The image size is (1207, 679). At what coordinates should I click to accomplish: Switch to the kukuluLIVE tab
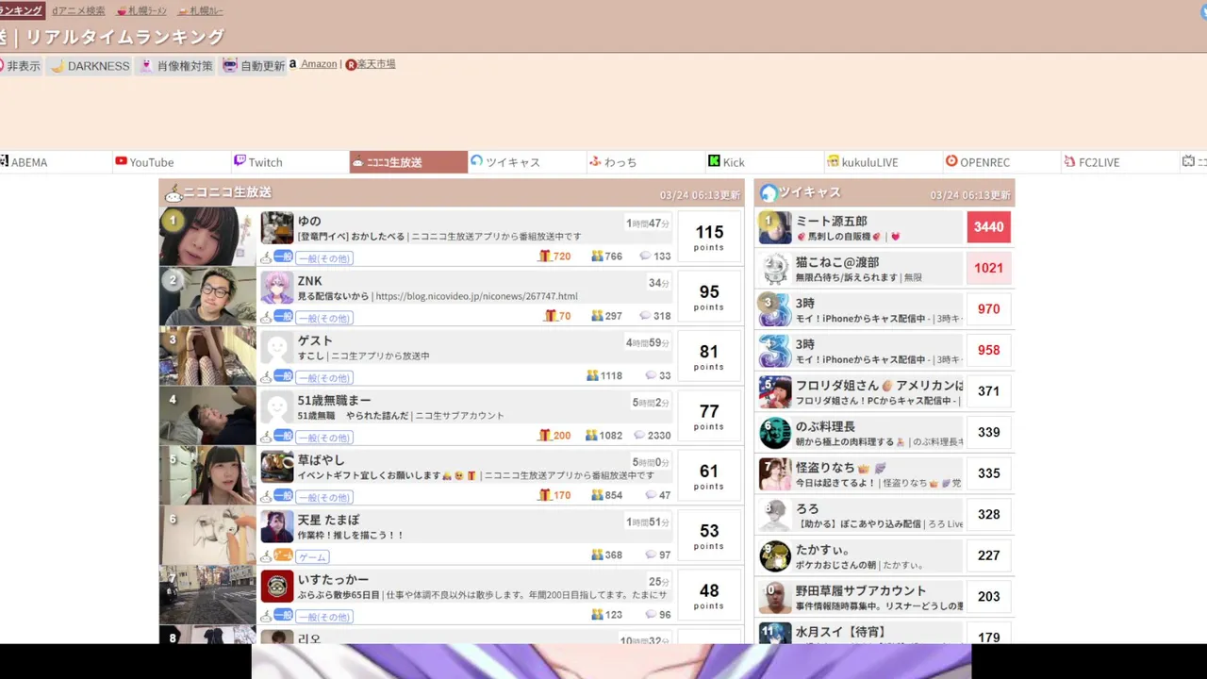click(x=884, y=162)
